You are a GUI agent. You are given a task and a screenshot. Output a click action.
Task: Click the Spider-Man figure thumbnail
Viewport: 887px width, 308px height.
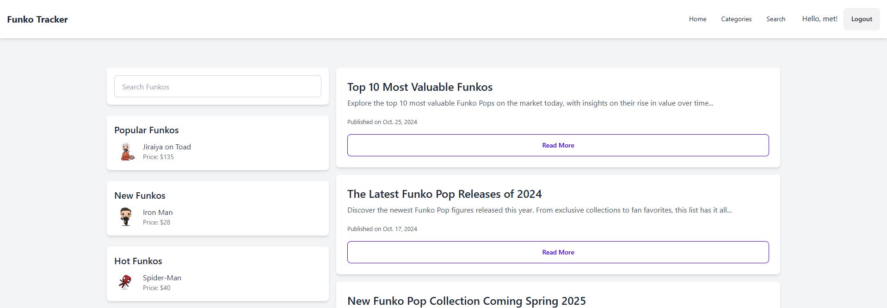tap(125, 282)
